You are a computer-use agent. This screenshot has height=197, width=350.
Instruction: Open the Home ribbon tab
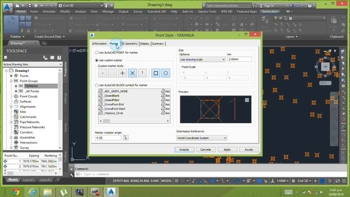(x=21, y=11)
